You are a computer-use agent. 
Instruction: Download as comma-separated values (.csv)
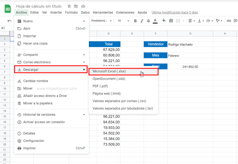tap(123, 101)
